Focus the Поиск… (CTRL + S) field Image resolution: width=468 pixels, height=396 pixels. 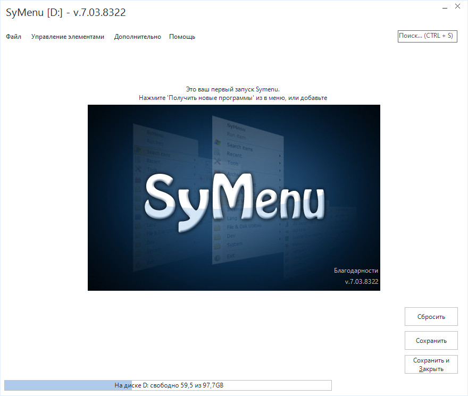tap(428, 36)
